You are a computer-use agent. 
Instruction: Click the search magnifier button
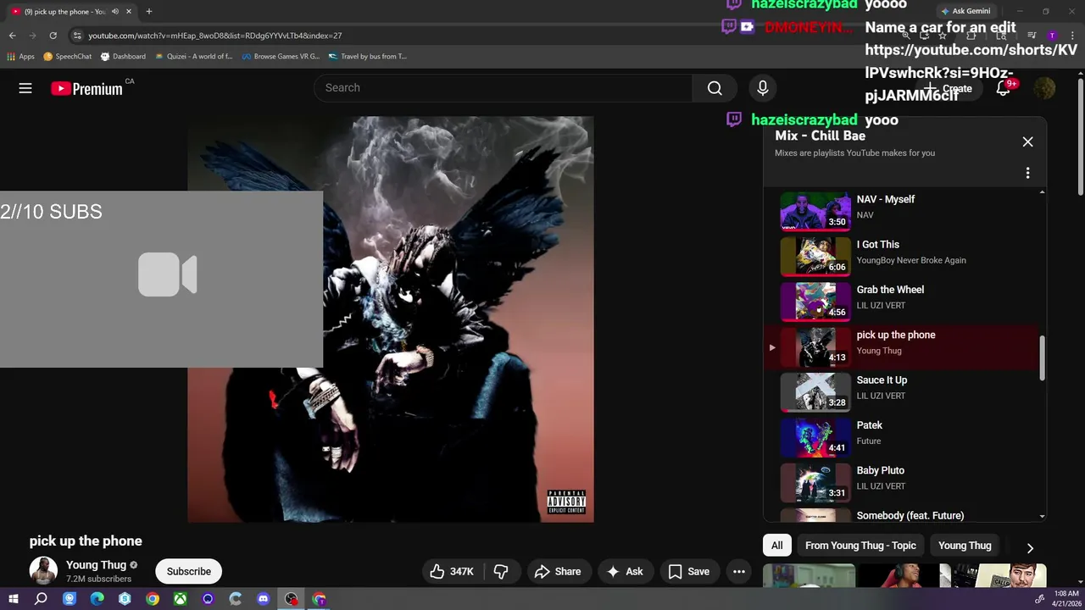pos(715,88)
